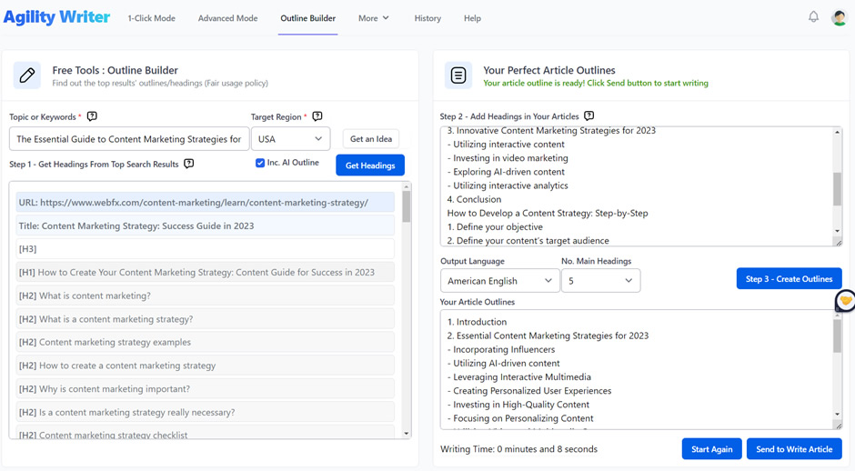The width and height of the screenshot is (855, 471).
Task: Select [H2] Why is content marketing important?
Action: (x=205, y=388)
